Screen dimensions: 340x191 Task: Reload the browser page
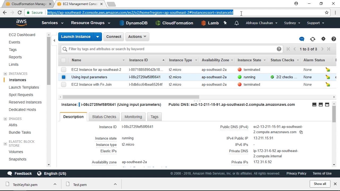[x=20, y=12]
